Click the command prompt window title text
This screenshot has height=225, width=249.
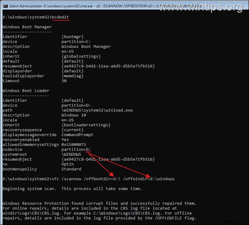point(105,6)
